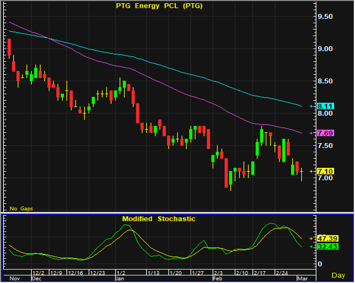Click the cyan 8.11 moving average price tag
Screen dimensions: 355x283
(x=325, y=106)
